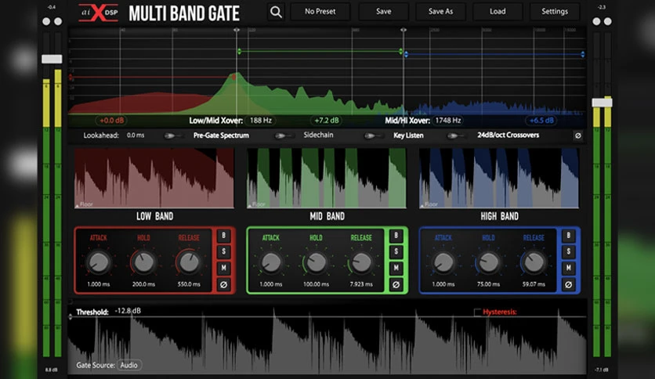
Task: Click the Low/Mid crossover handle above the spectrum
Action: click(x=237, y=30)
